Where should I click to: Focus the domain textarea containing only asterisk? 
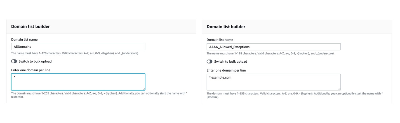tap(78, 82)
